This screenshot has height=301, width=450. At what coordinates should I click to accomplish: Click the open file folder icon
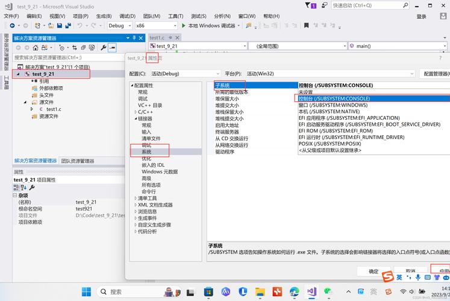(51, 25)
